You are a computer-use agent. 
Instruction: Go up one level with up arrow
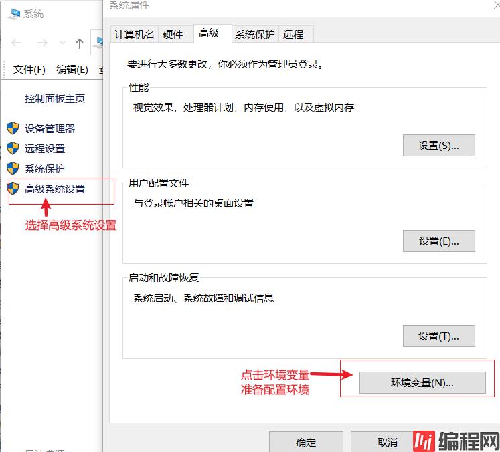point(80,43)
